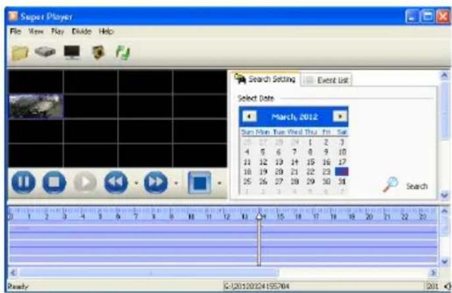Click search panel scroll down arrow
The image size is (452, 293).
tap(444, 195)
